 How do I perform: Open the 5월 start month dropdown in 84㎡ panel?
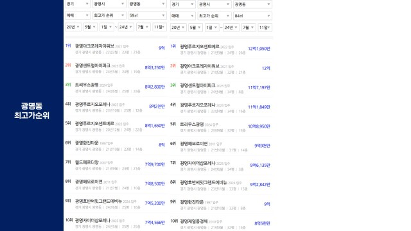tap(195, 28)
